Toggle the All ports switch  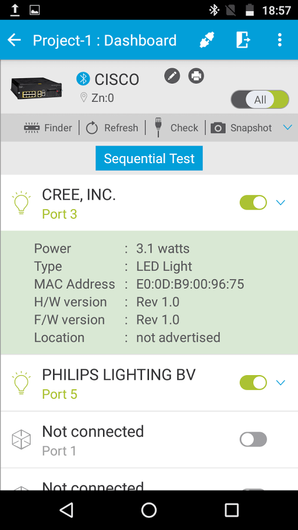pos(260,100)
